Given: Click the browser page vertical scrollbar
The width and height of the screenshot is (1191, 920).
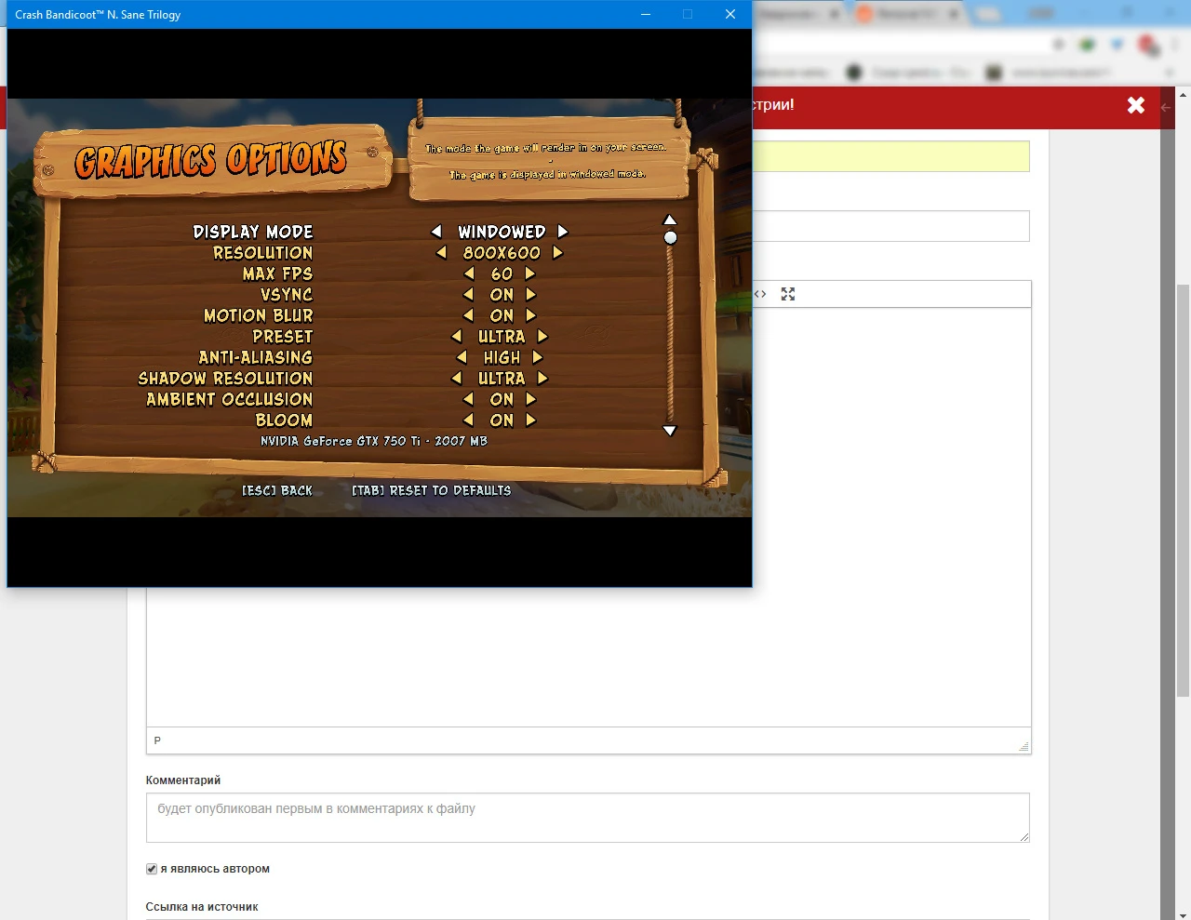Looking at the screenshot, I should [x=1184, y=490].
